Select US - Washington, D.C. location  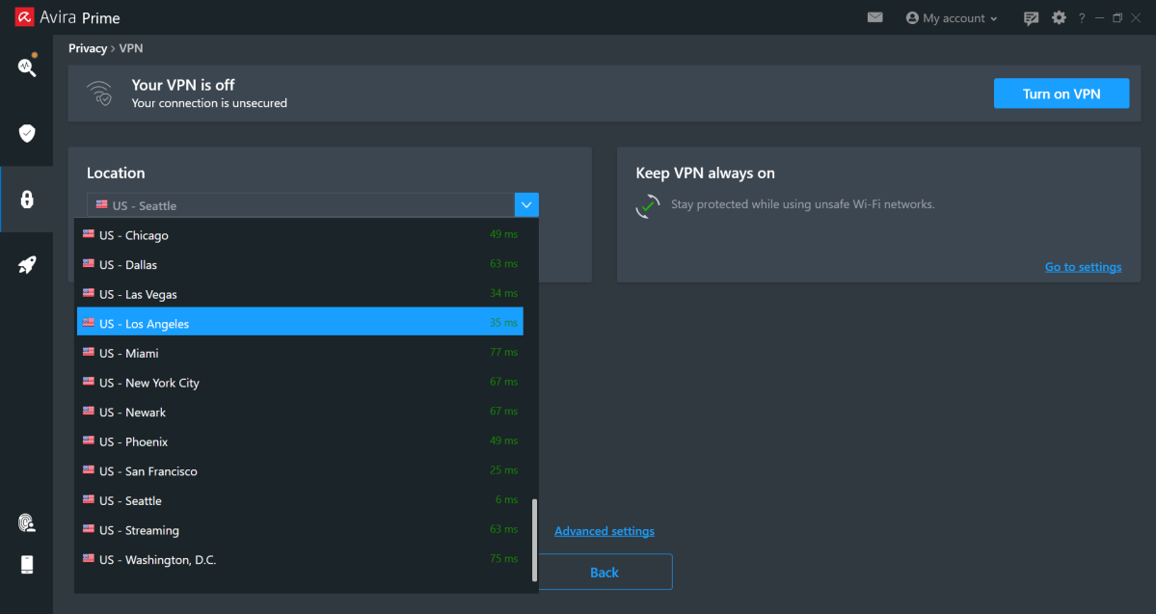coord(300,559)
